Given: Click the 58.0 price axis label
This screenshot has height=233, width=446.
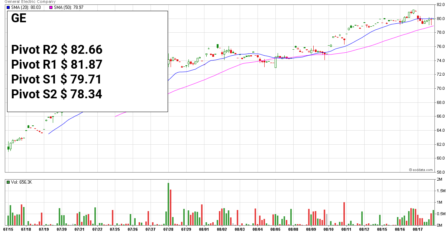Looking at the screenshot, I should tap(440, 173).
